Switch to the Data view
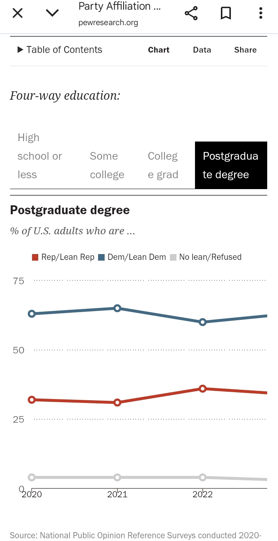The image size is (278, 541). 202,50
